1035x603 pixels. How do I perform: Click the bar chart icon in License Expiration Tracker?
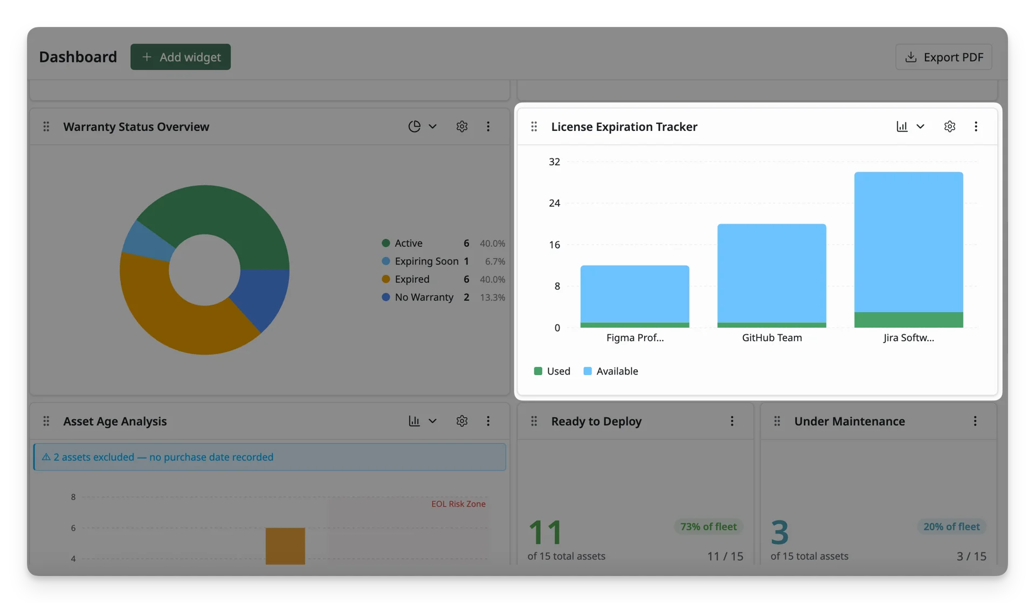tap(902, 126)
